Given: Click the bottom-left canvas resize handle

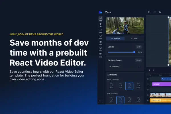Looking at the screenshot, I should 168,65.
